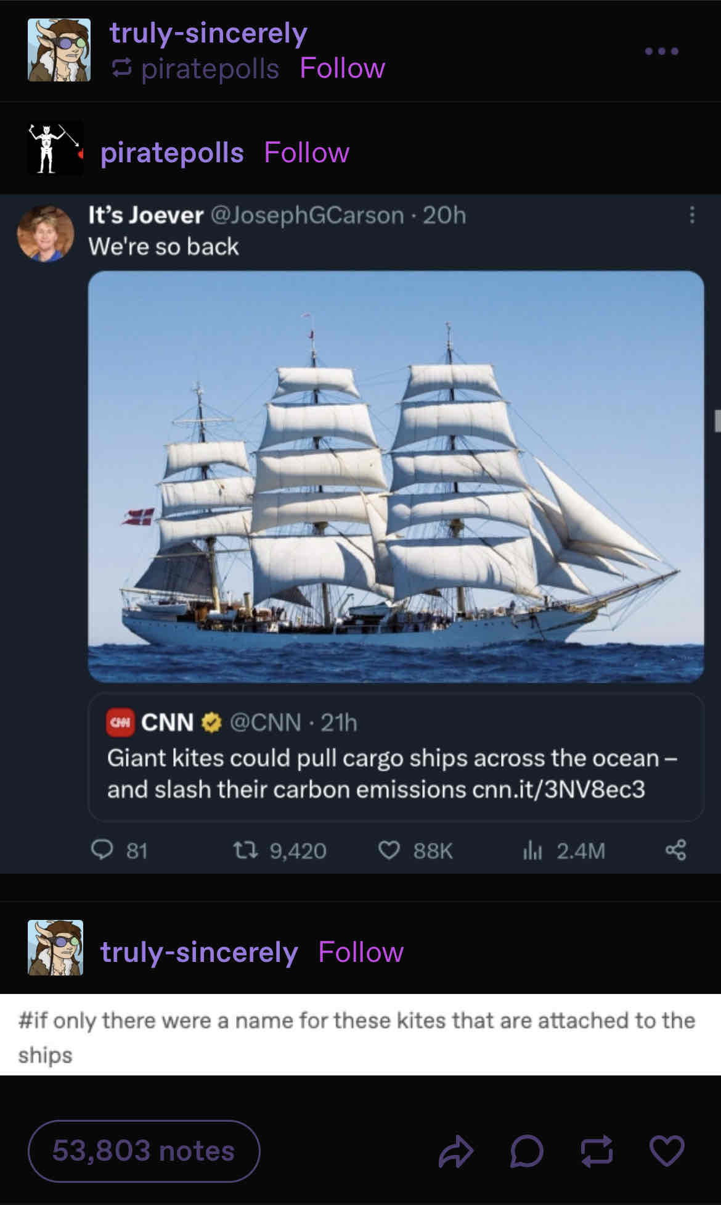Screen dimensions: 721x1205
Task: View the tweet's 2.4M analytics icon
Action: pos(532,851)
